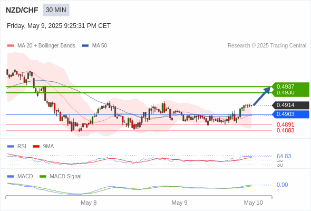Click the MA 20 + Bollinger Bands legend swatch

(x=11, y=46)
